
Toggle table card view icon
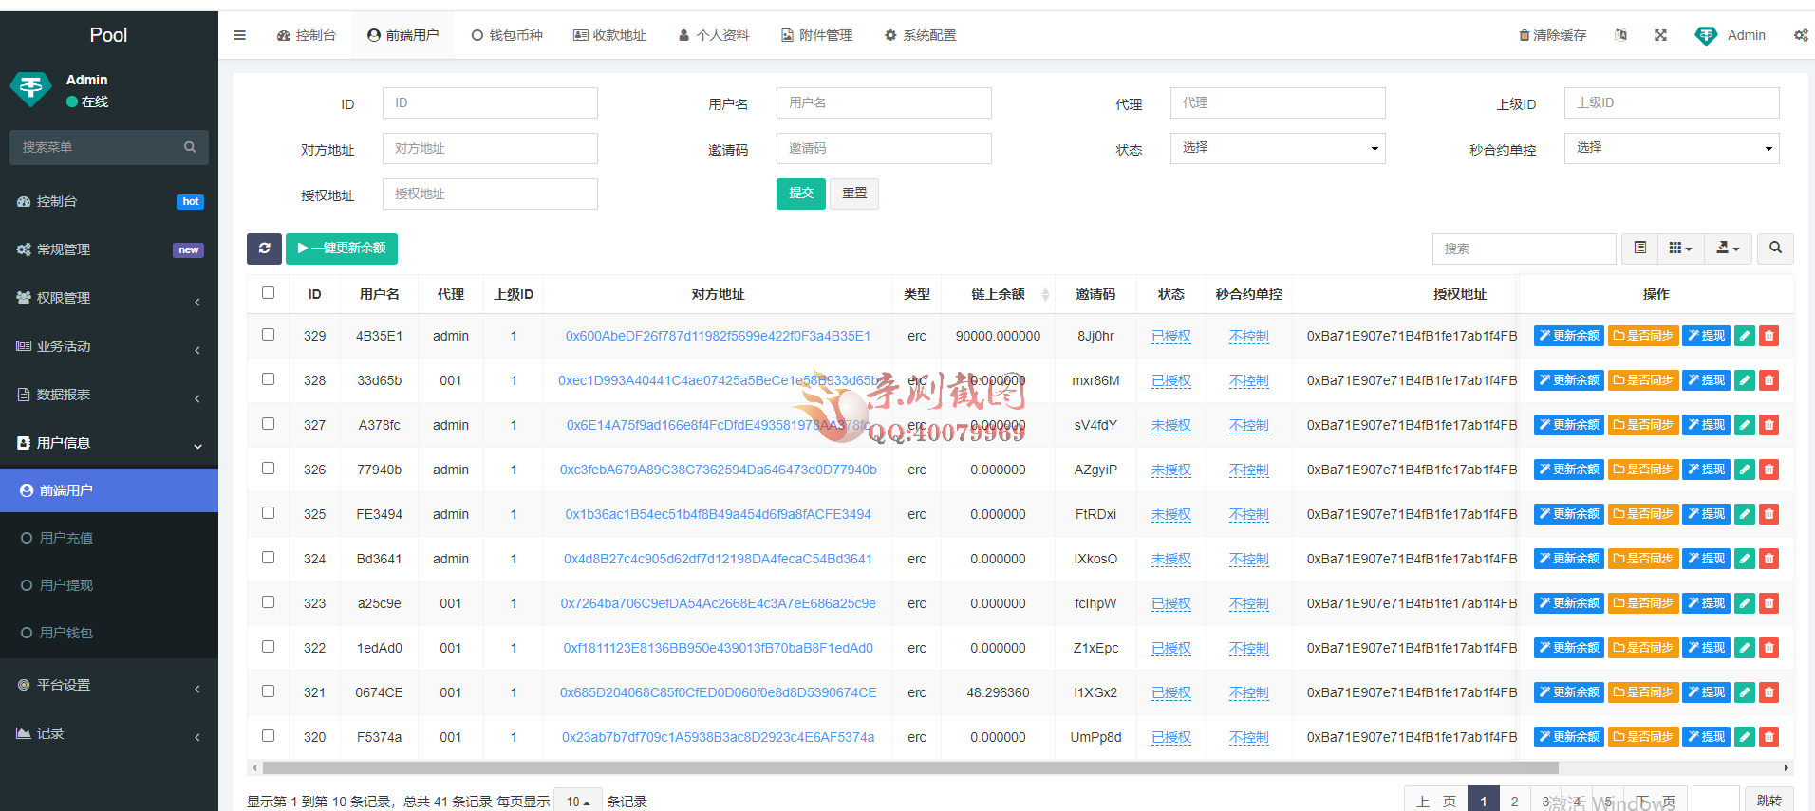tap(1639, 249)
